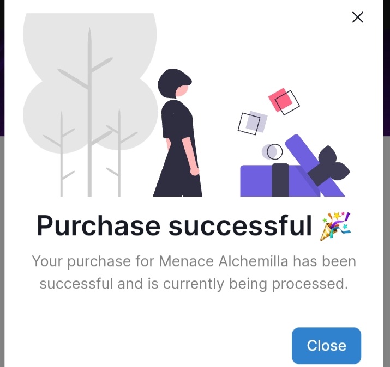The width and height of the screenshot is (390, 367).
Task: Click the dimmed backdrop left of dialog
Action: (x=2, y=251)
